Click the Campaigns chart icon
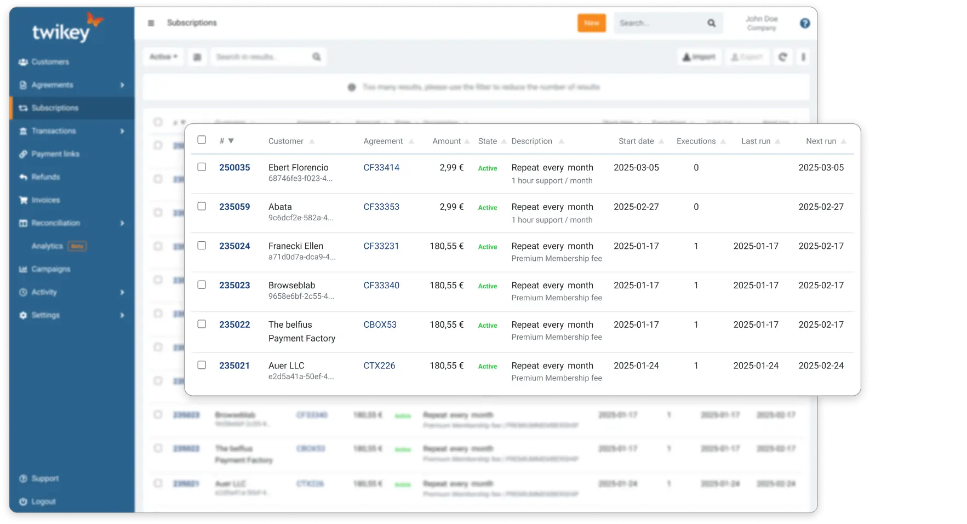 (23, 269)
